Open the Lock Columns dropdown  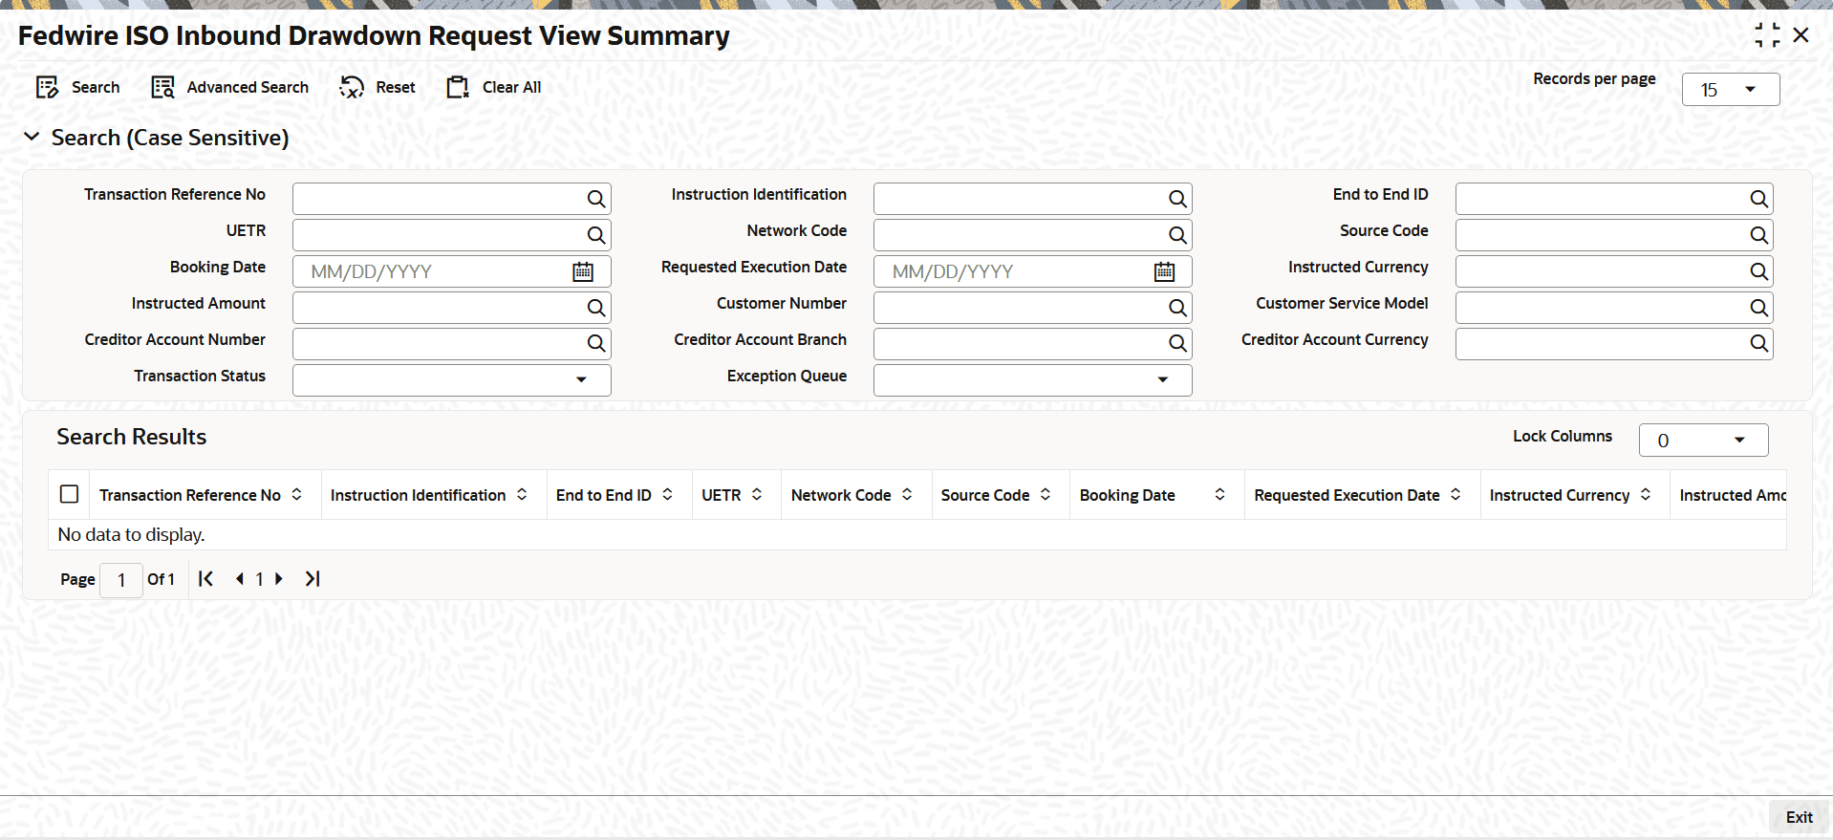point(1703,441)
